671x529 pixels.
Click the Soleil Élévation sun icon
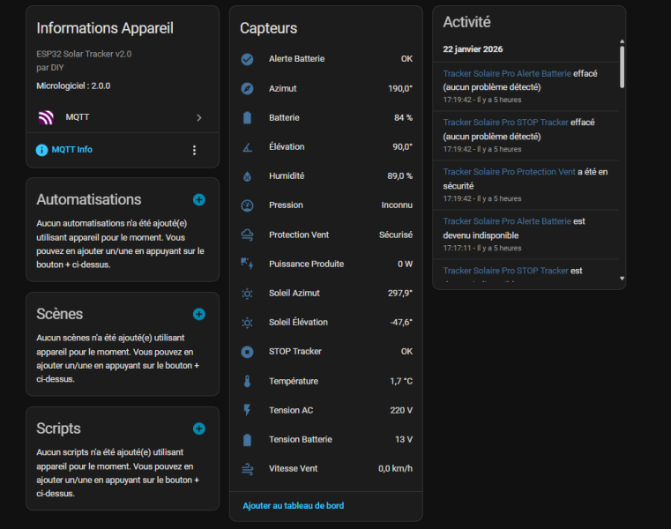coord(247,323)
